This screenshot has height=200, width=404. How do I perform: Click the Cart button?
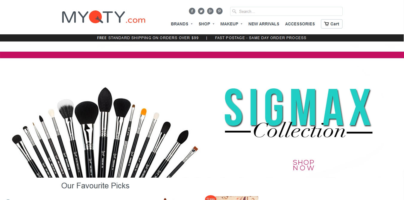coord(332,24)
